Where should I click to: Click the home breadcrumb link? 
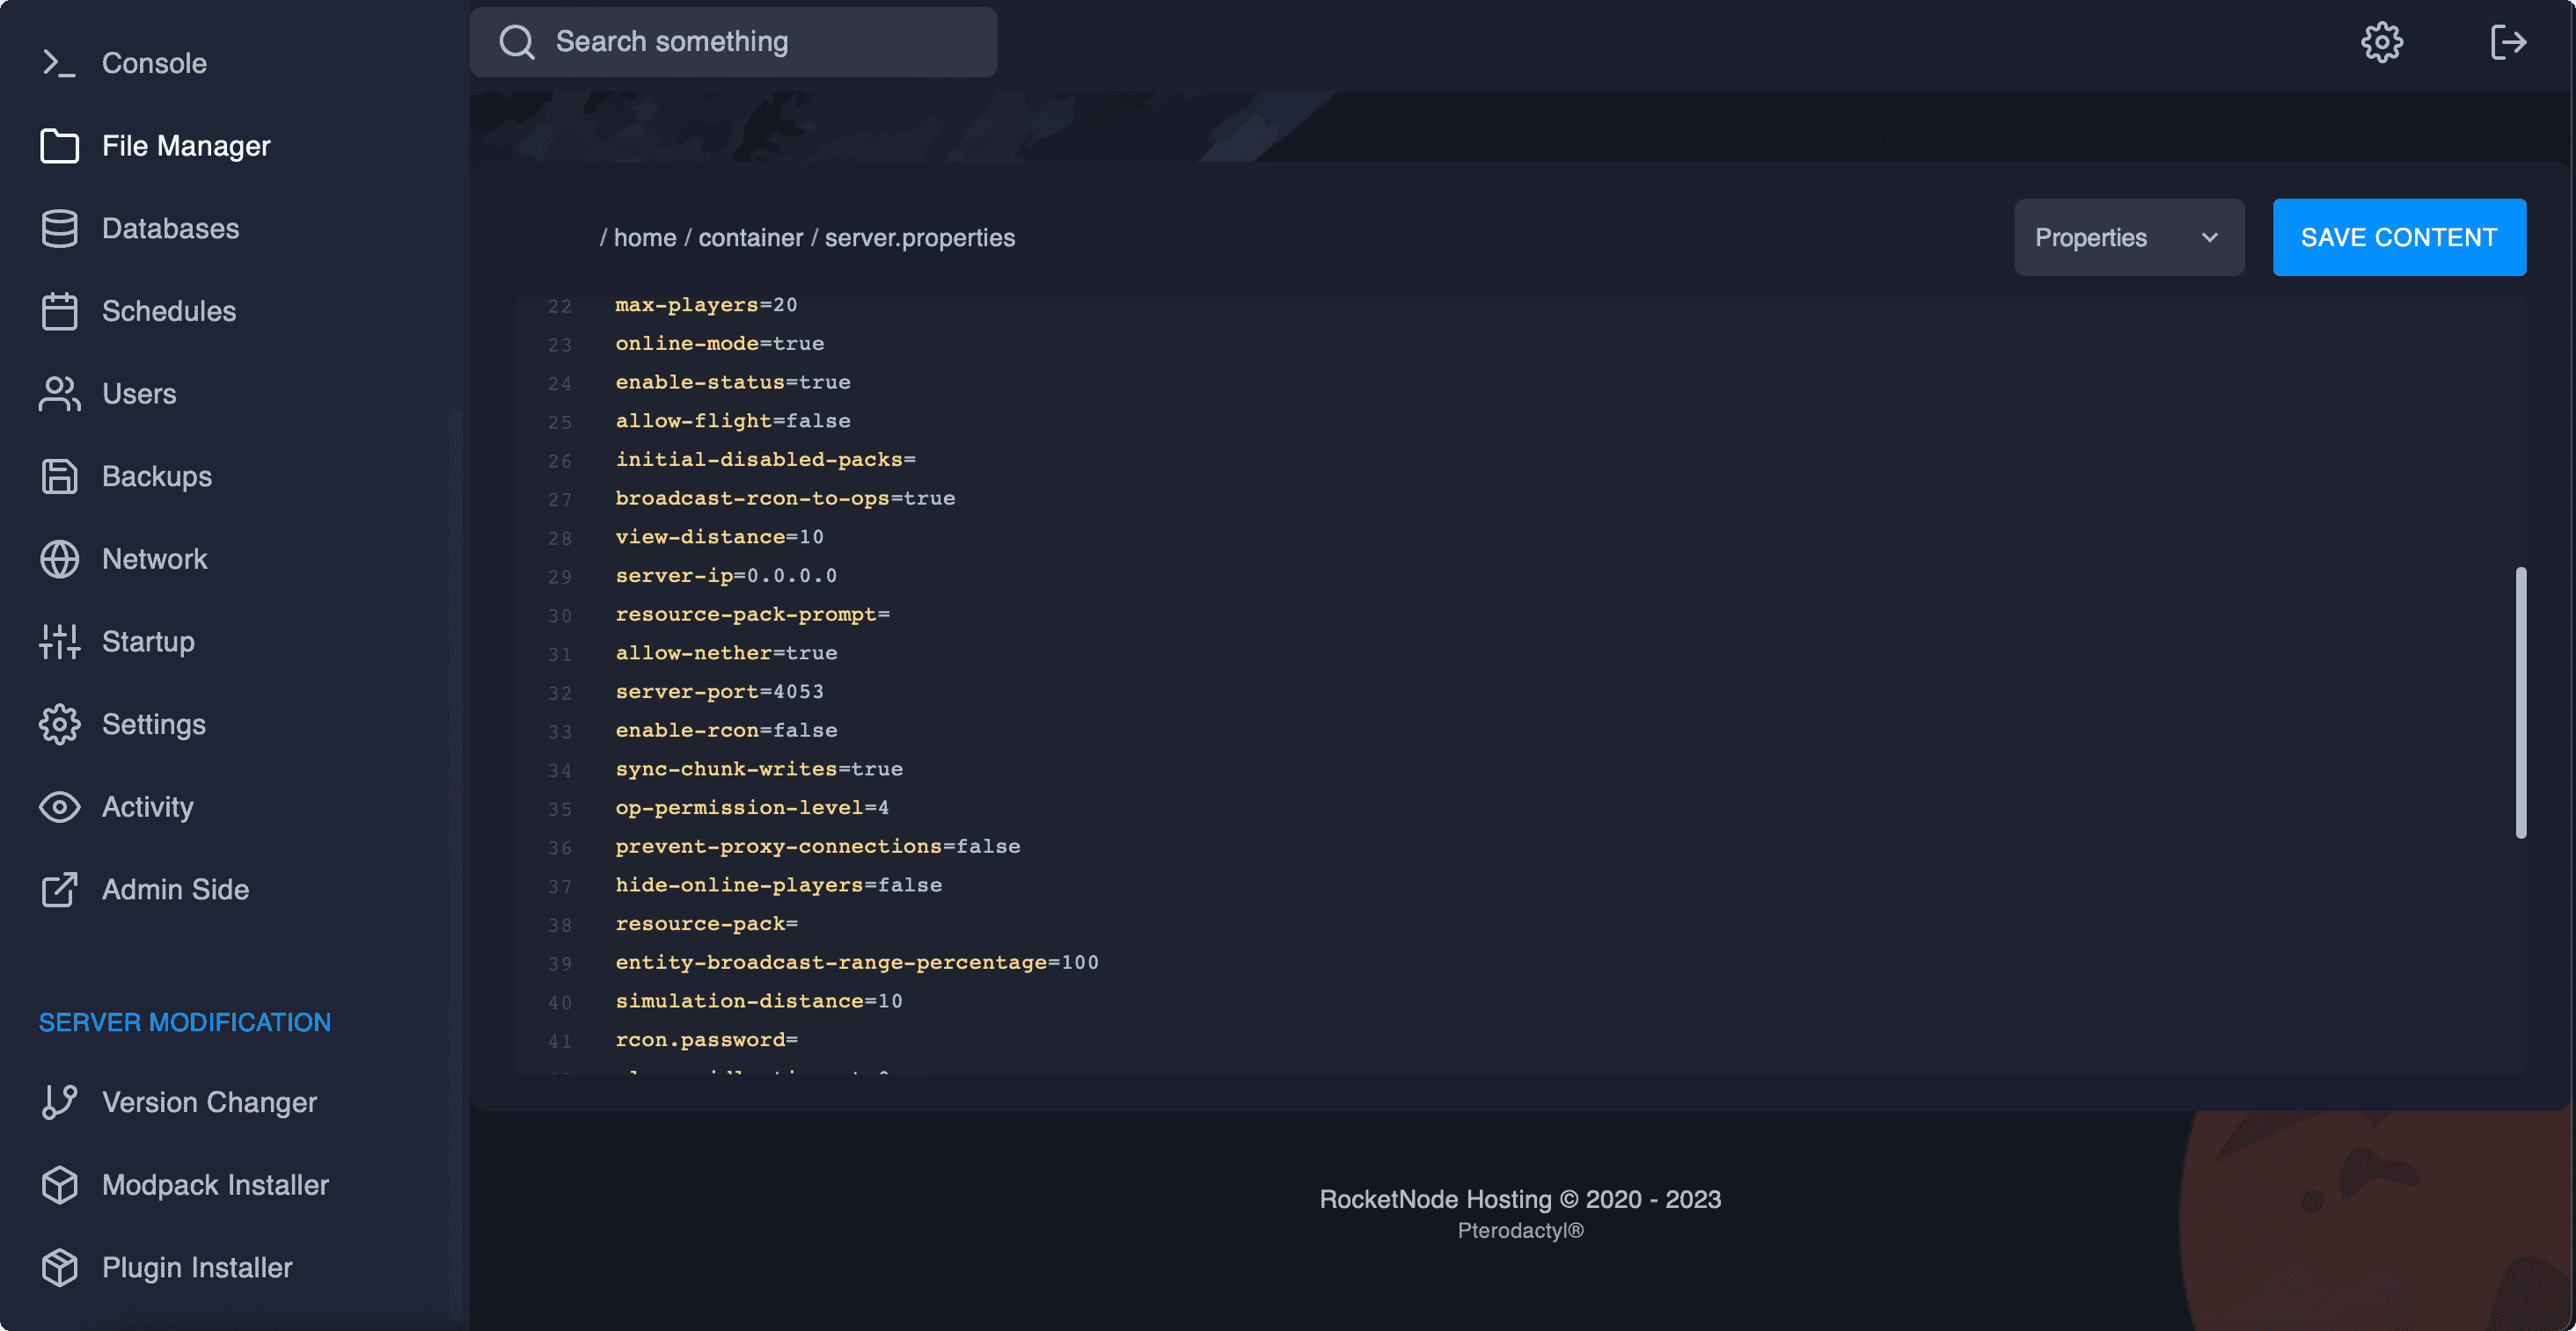point(645,238)
